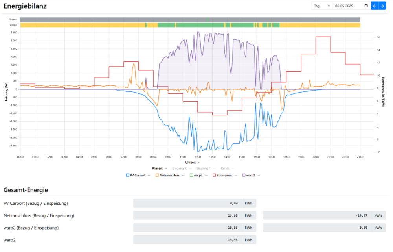Click the warp2 Einspeisung field showing 0,00
This screenshot has width=393, height=252.
pos(317,228)
